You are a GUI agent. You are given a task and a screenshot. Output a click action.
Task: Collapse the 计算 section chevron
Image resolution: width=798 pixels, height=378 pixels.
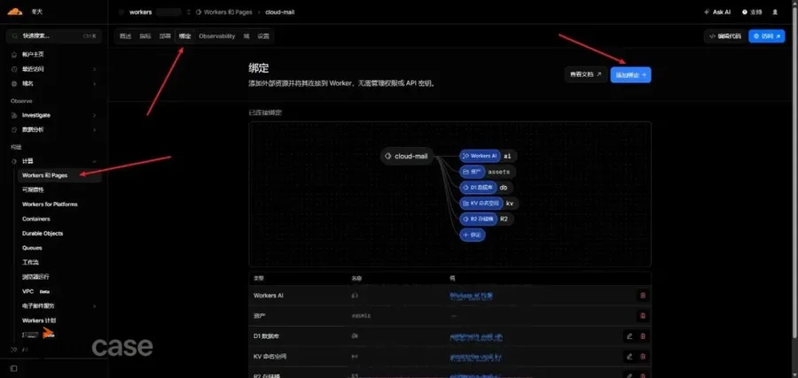[94, 161]
